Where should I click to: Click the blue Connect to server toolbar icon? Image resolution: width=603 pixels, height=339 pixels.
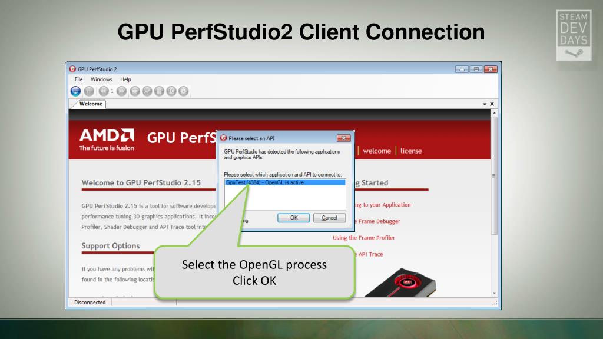(75, 91)
